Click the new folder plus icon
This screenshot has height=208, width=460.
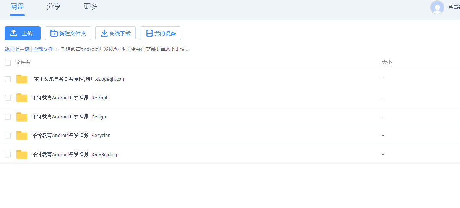[x=54, y=34]
